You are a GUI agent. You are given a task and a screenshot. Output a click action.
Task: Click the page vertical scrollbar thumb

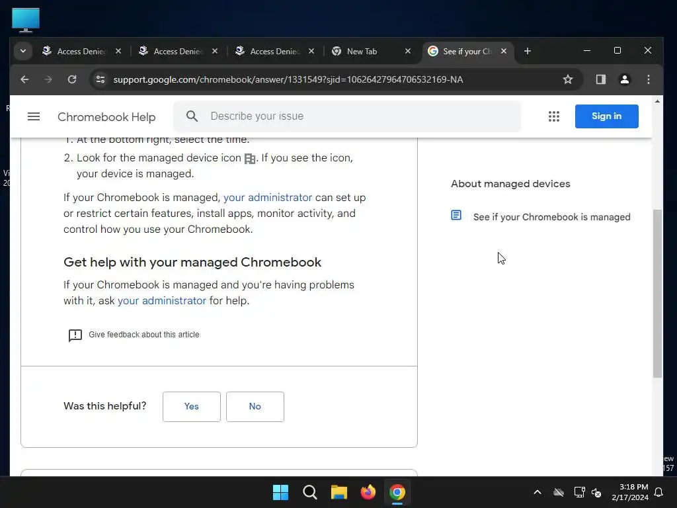(x=657, y=294)
